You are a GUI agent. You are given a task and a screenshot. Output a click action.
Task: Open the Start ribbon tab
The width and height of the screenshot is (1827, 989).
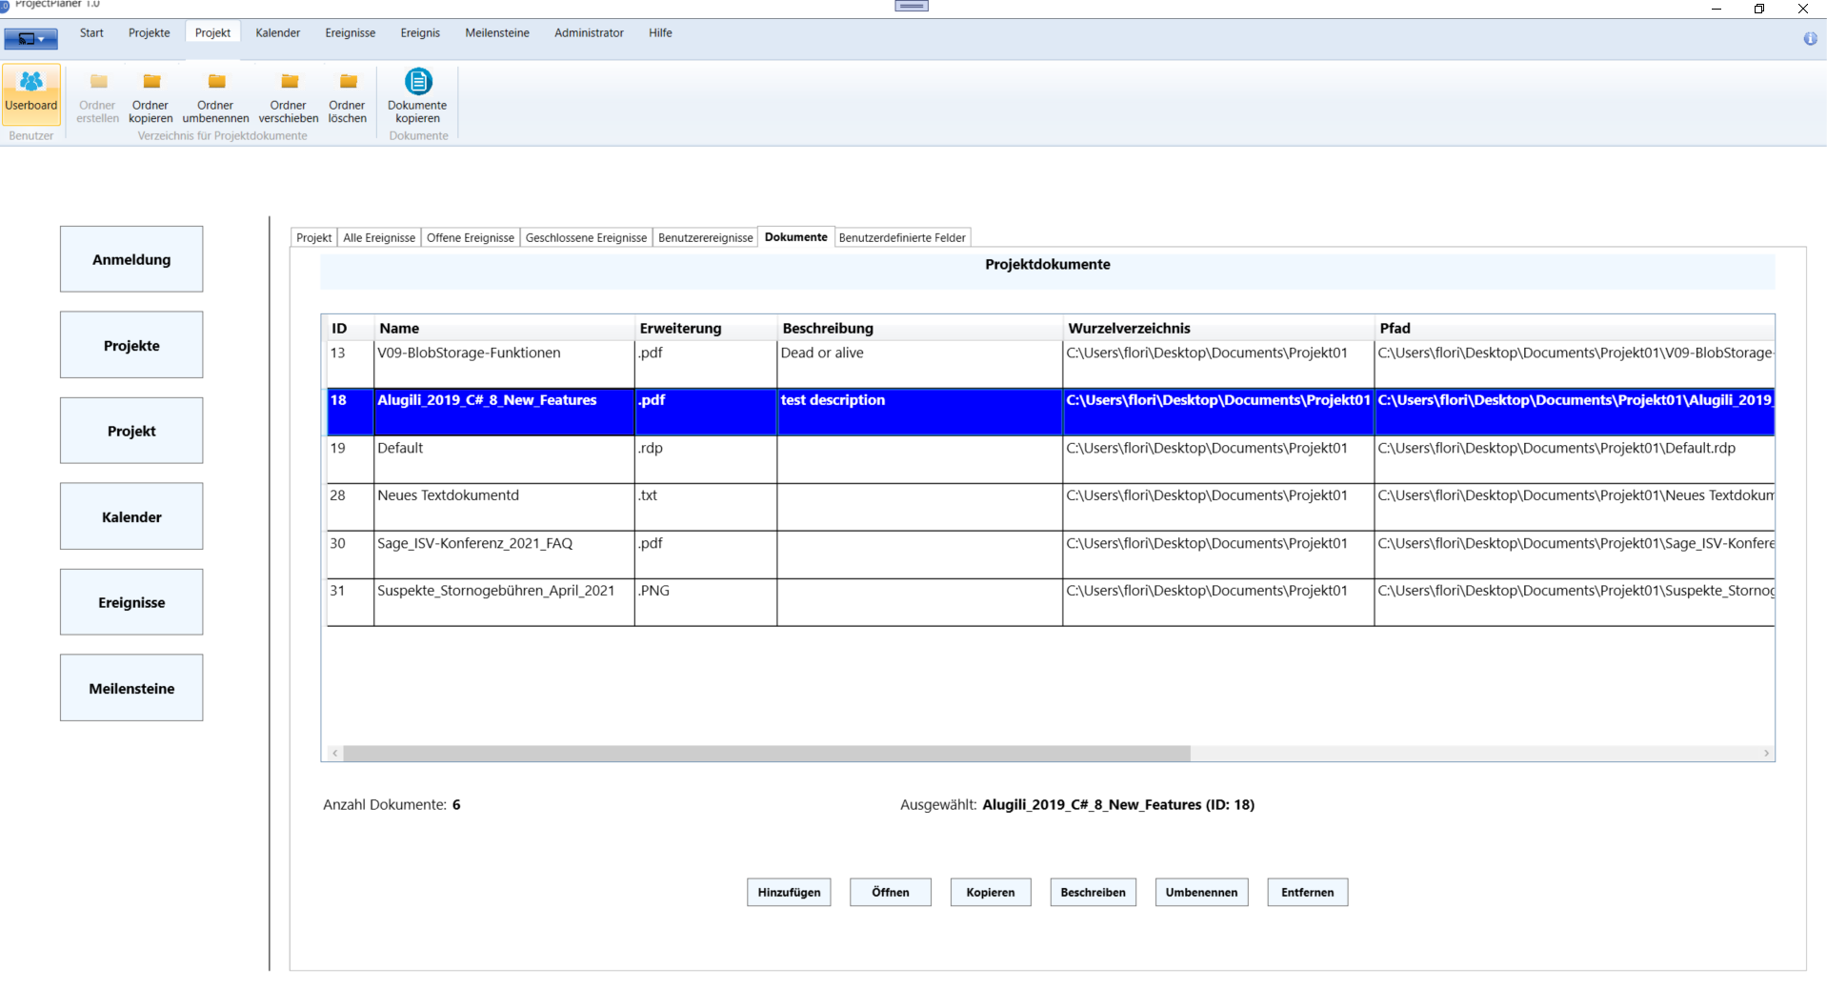[91, 32]
